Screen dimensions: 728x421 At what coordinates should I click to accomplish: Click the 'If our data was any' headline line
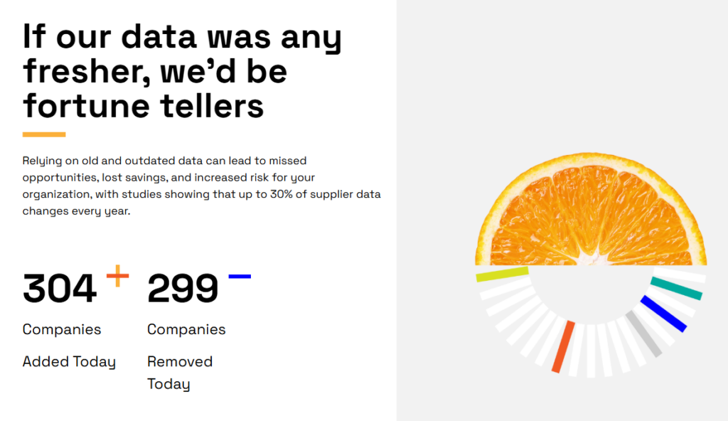(183, 37)
